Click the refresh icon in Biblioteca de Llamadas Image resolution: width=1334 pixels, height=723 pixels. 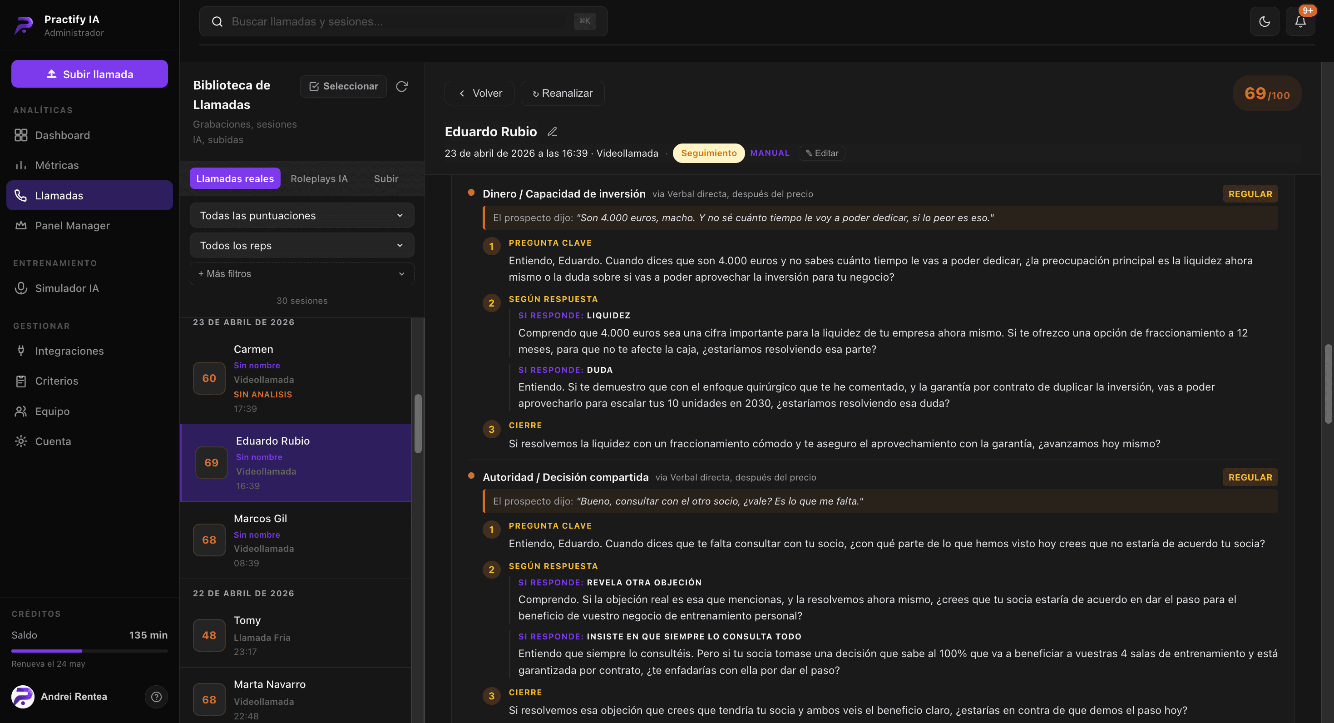click(x=402, y=86)
